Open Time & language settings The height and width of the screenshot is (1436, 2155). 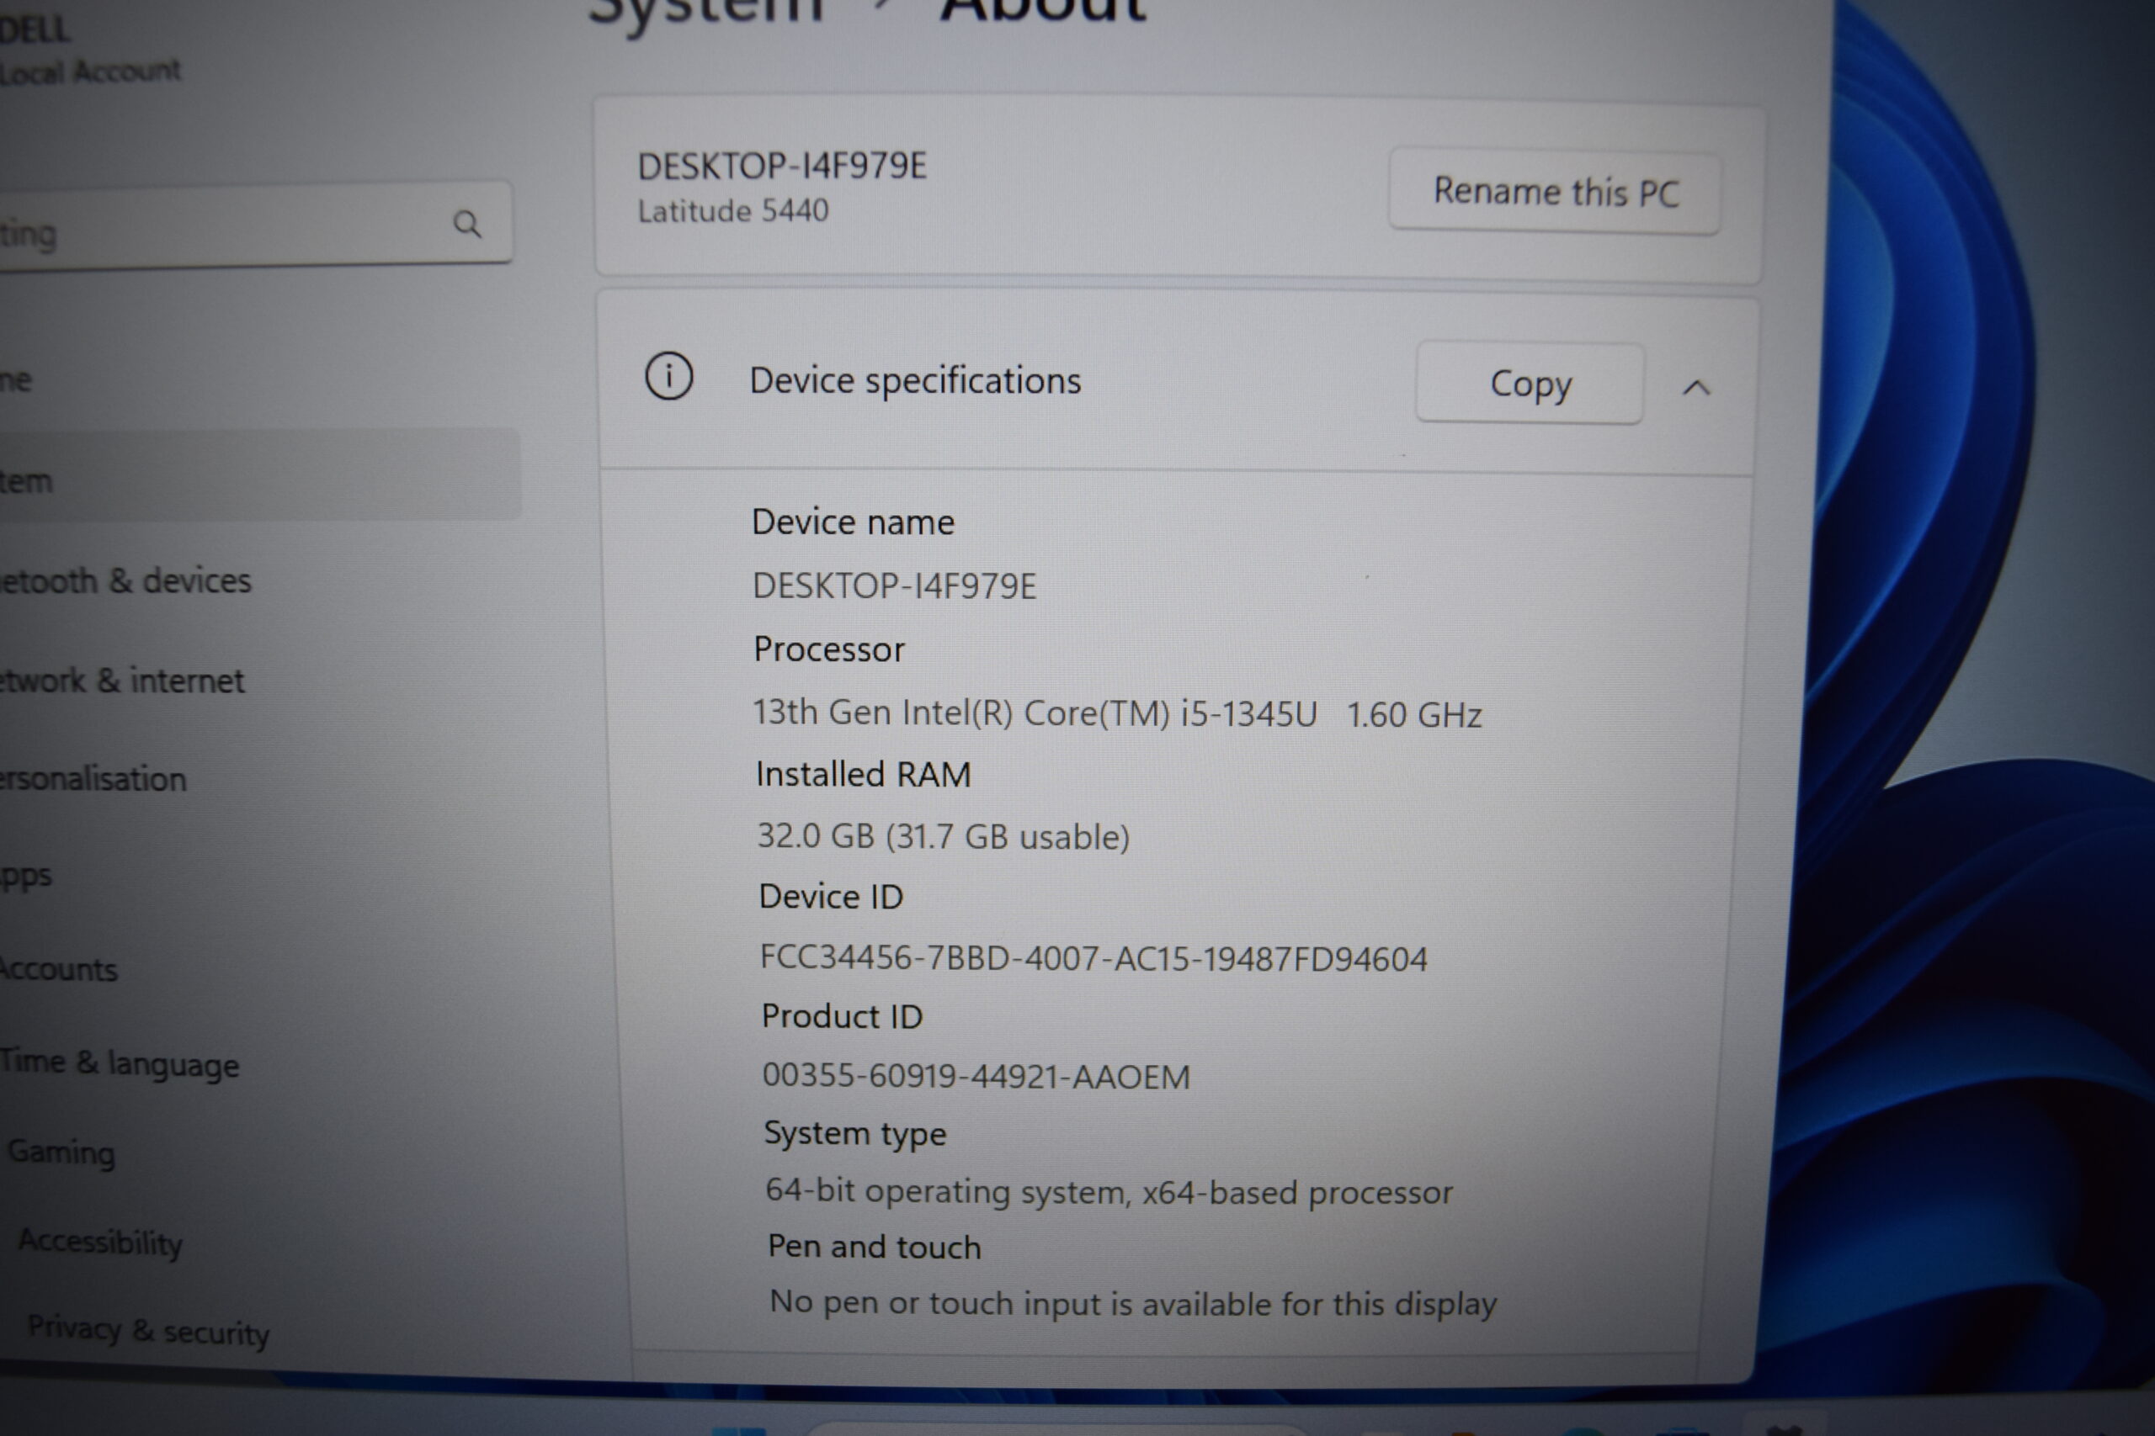pyautogui.click(x=119, y=1063)
